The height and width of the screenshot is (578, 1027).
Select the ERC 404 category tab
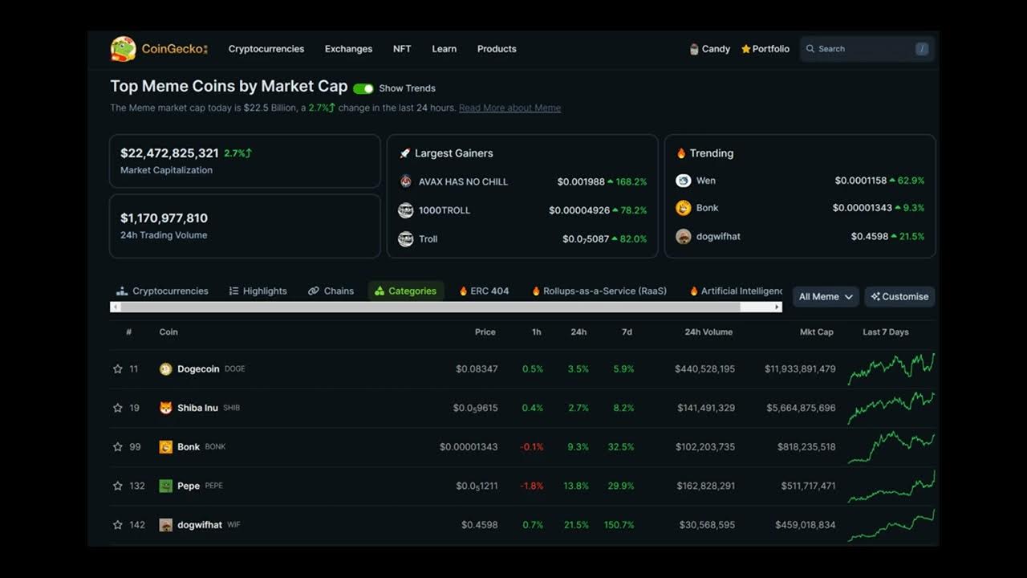(x=484, y=291)
